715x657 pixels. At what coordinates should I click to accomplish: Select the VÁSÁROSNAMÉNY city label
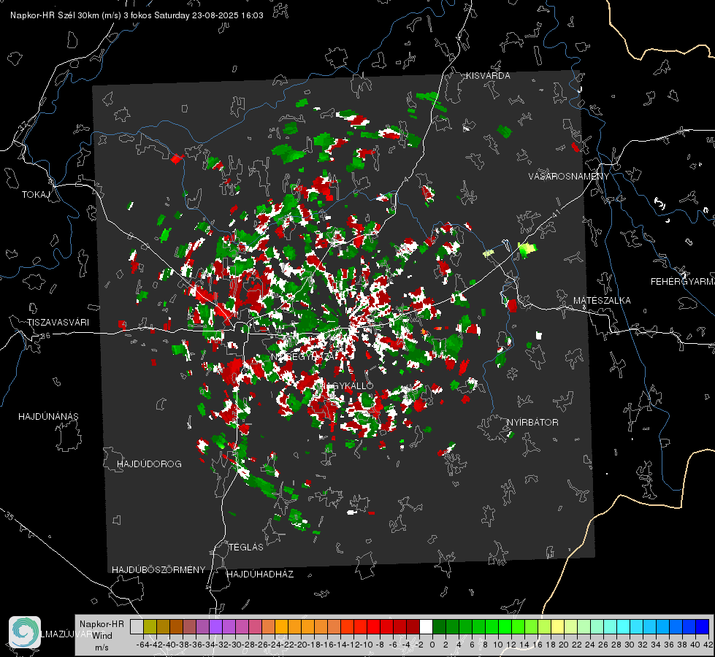coord(569,177)
